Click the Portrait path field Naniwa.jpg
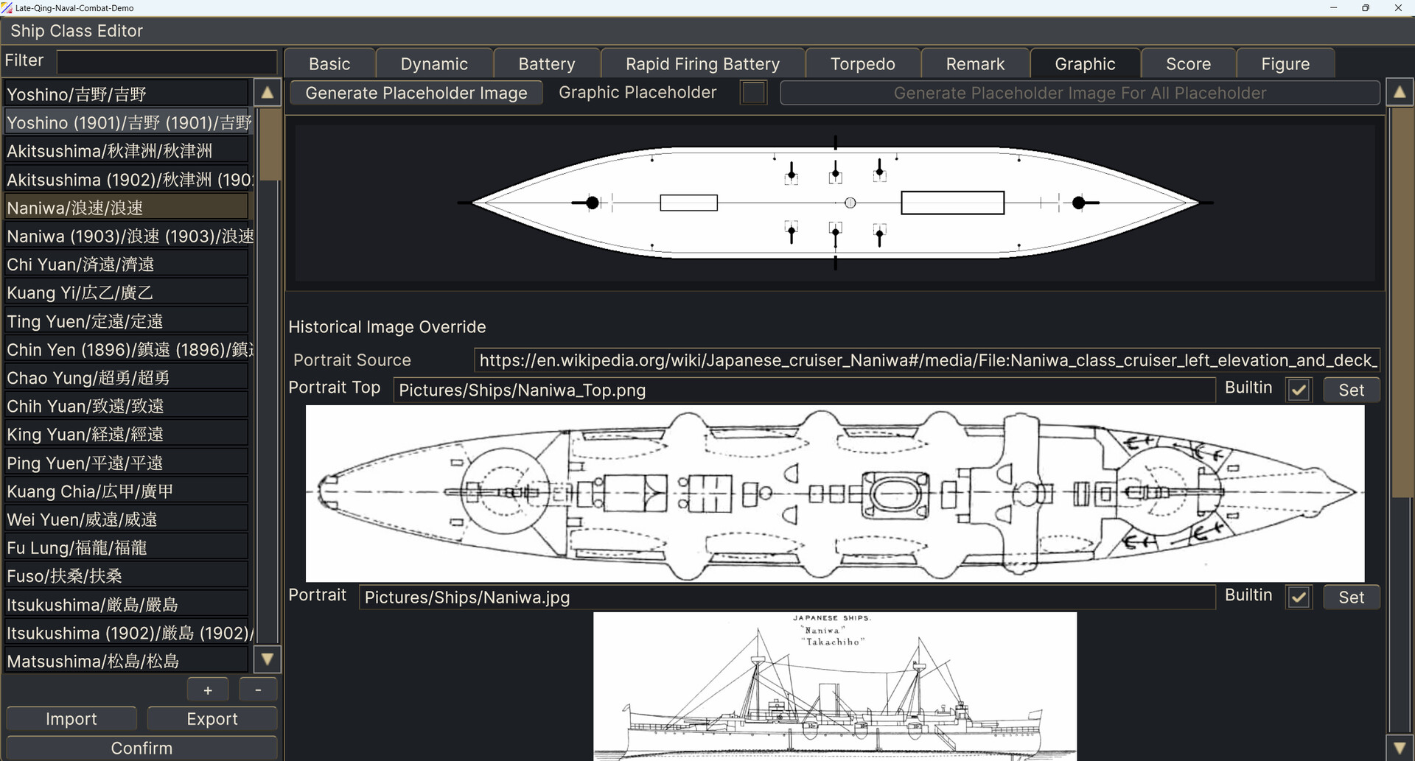Viewport: 1415px width, 761px height. click(787, 597)
